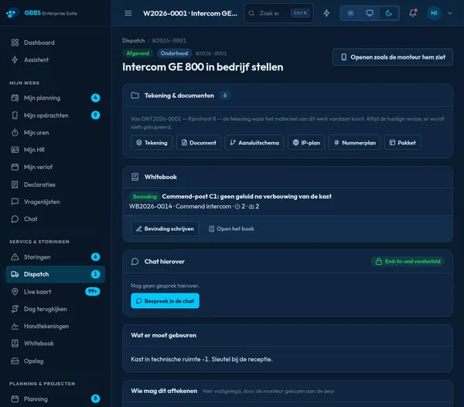Click the Vragenlijsten speech icon
This screenshot has height=407, width=464.
[x=15, y=202]
